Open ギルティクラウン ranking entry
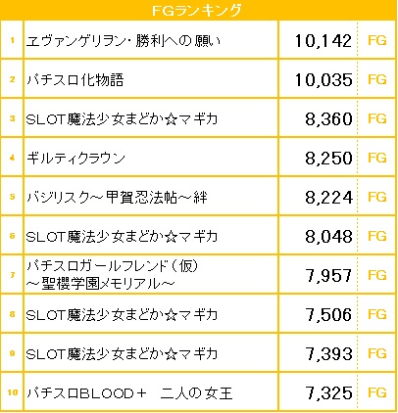This screenshot has height=413, width=398. click(75, 159)
